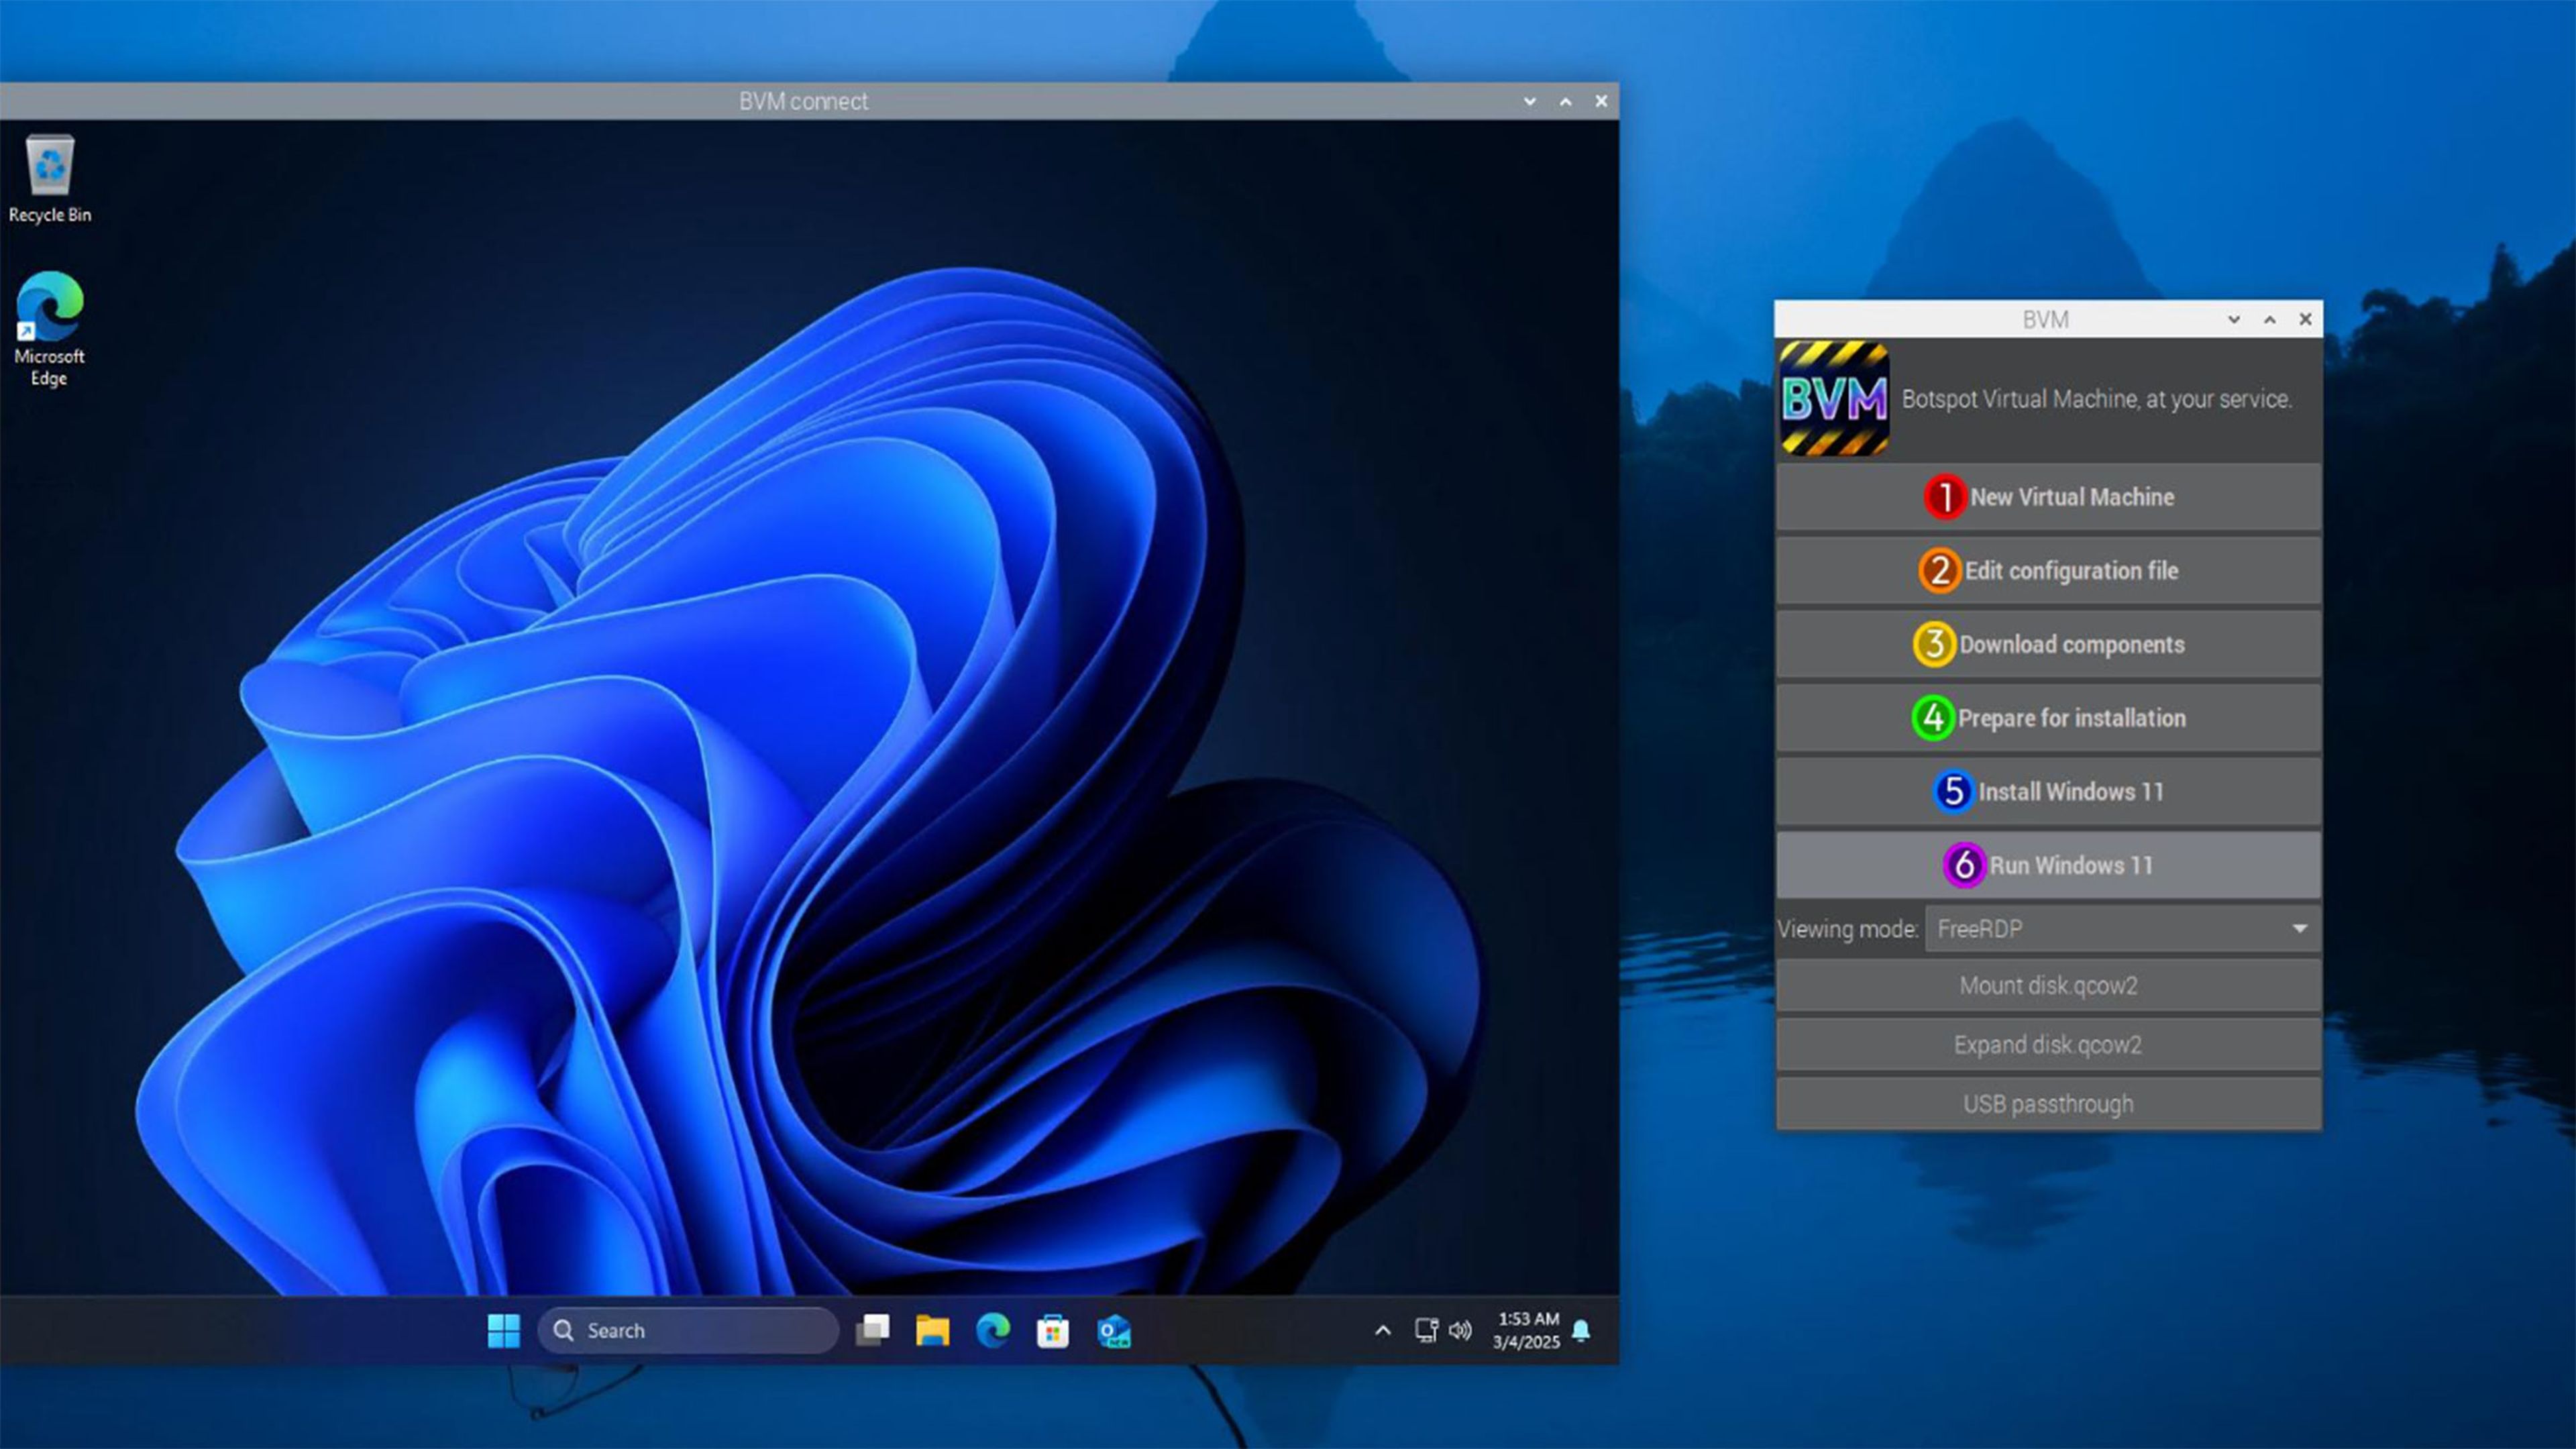The image size is (2576, 1449).
Task: Open Outlook from the taskbar
Action: tap(1113, 1331)
